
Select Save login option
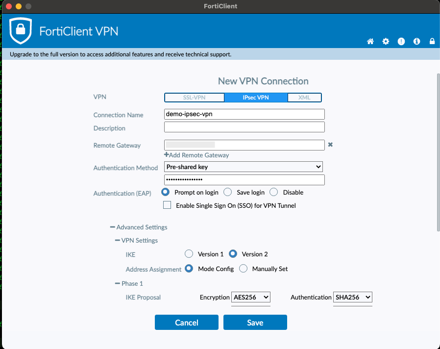[x=227, y=192]
